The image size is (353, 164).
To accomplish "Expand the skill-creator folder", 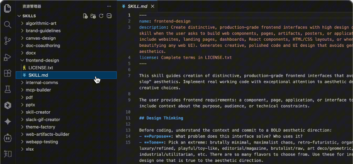I will tap(22, 112).
